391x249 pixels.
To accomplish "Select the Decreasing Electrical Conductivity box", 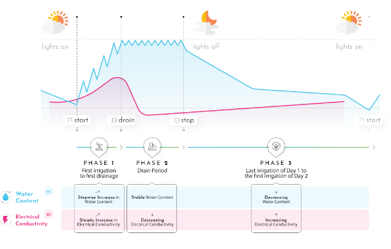I will pyautogui.click(x=152, y=220).
